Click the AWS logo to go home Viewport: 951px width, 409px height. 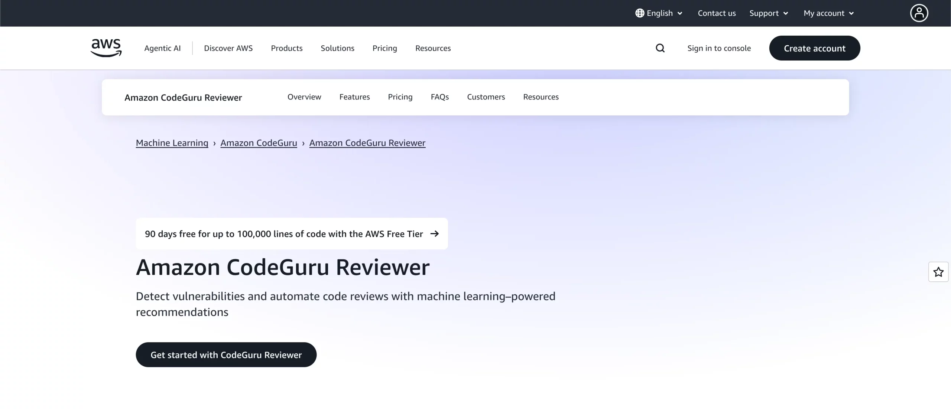click(106, 48)
